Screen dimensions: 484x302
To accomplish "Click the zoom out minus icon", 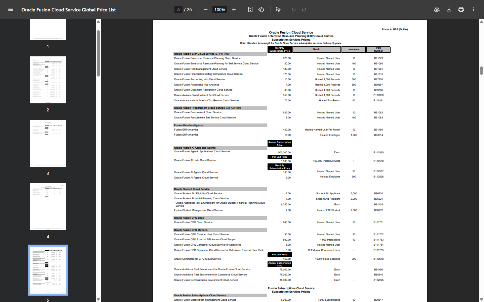I will (x=206, y=9).
